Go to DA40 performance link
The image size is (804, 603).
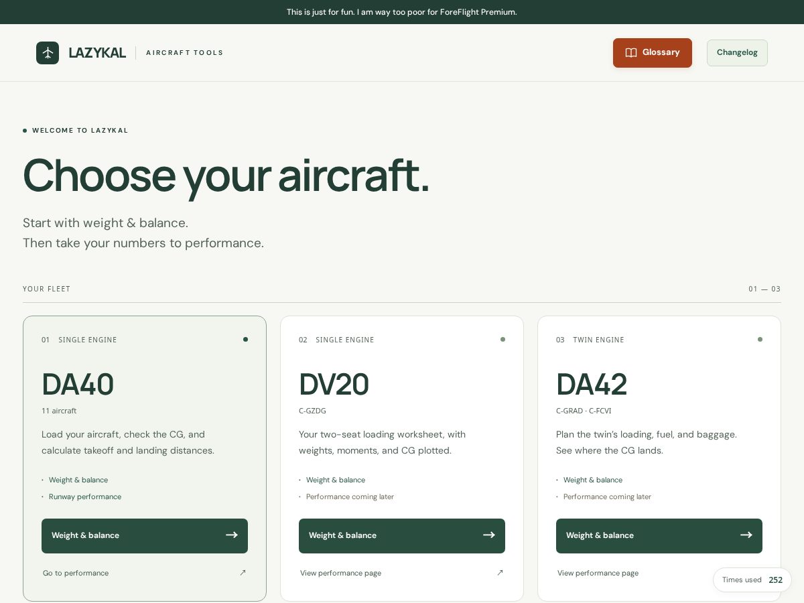[145, 573]
